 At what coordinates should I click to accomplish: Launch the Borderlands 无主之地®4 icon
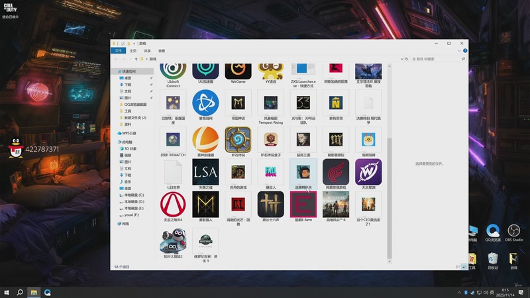click(x=173, y=205)
